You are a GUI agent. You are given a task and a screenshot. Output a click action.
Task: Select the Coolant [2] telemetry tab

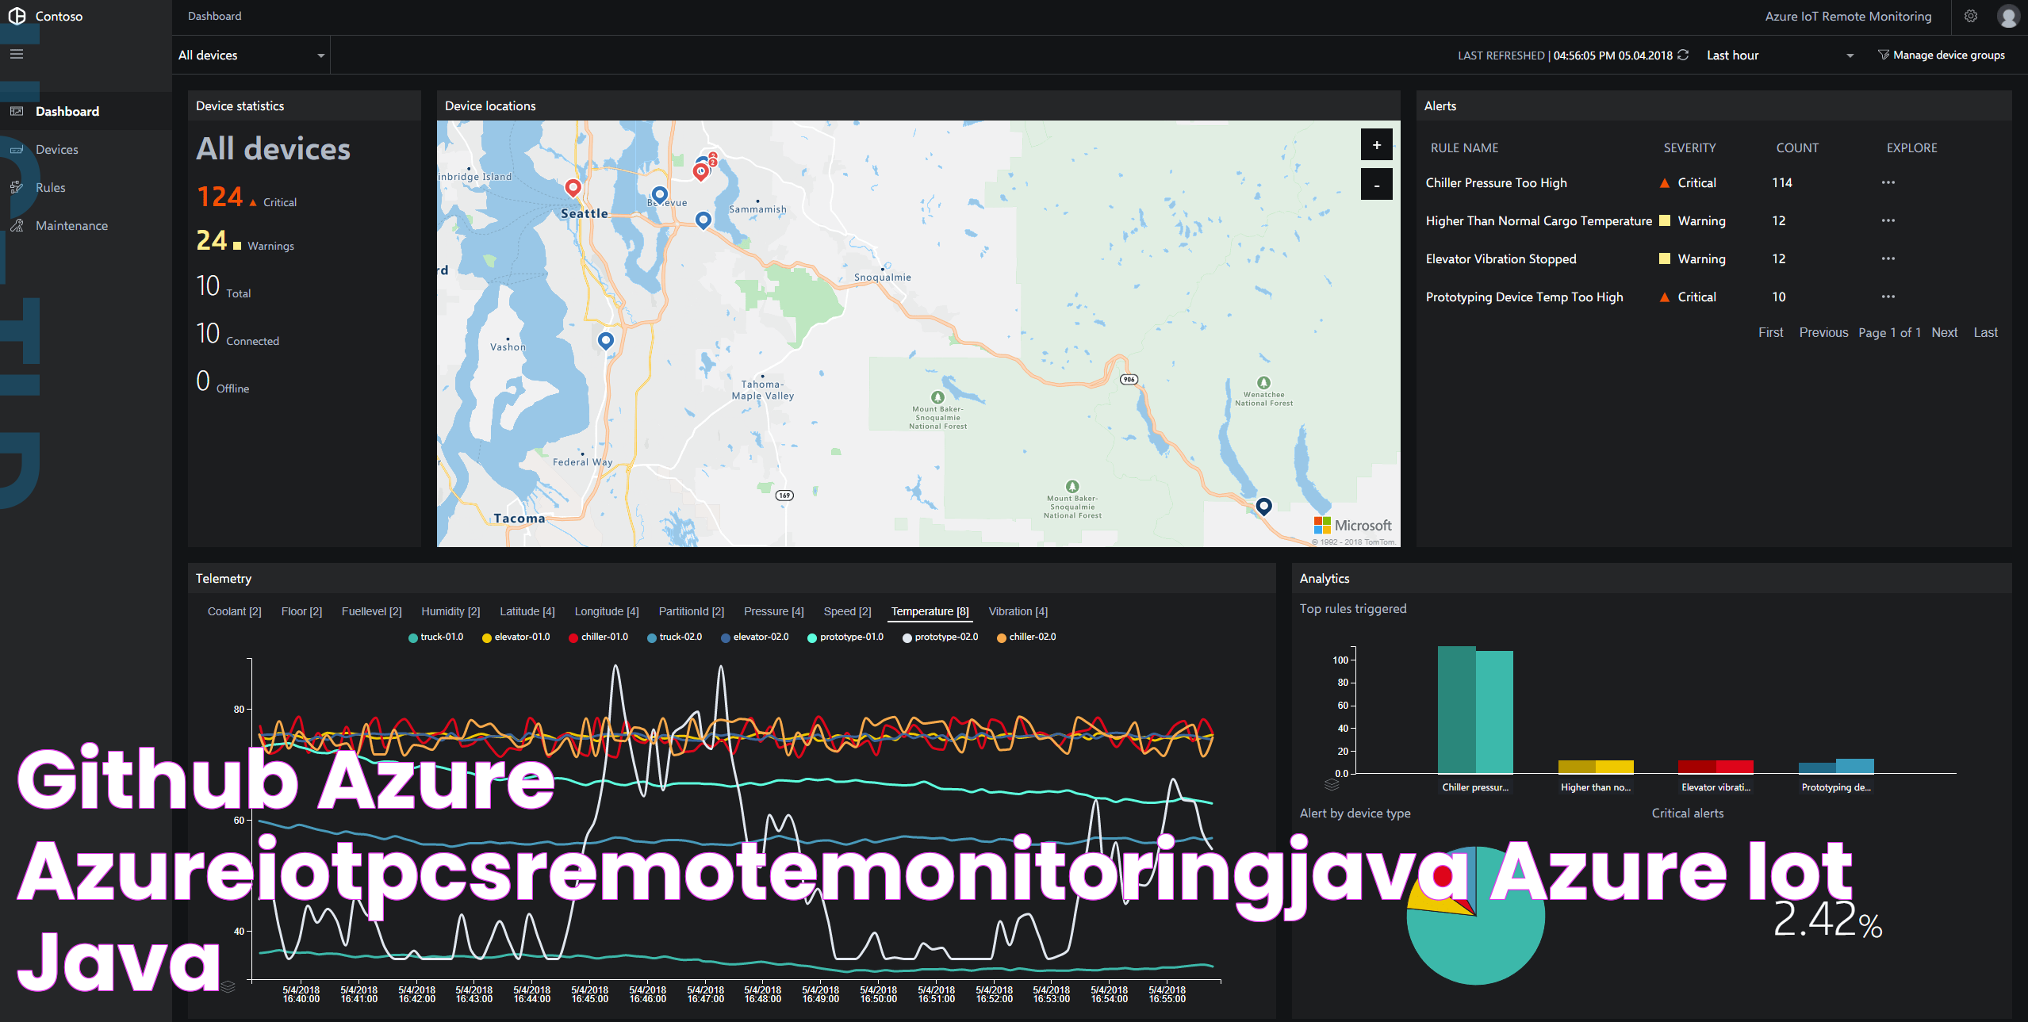234,611
